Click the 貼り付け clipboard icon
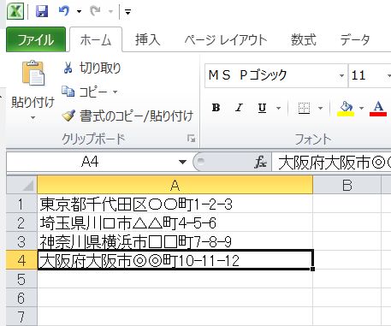Viewport: 391px width, 326px height. (x=33, y=73)
